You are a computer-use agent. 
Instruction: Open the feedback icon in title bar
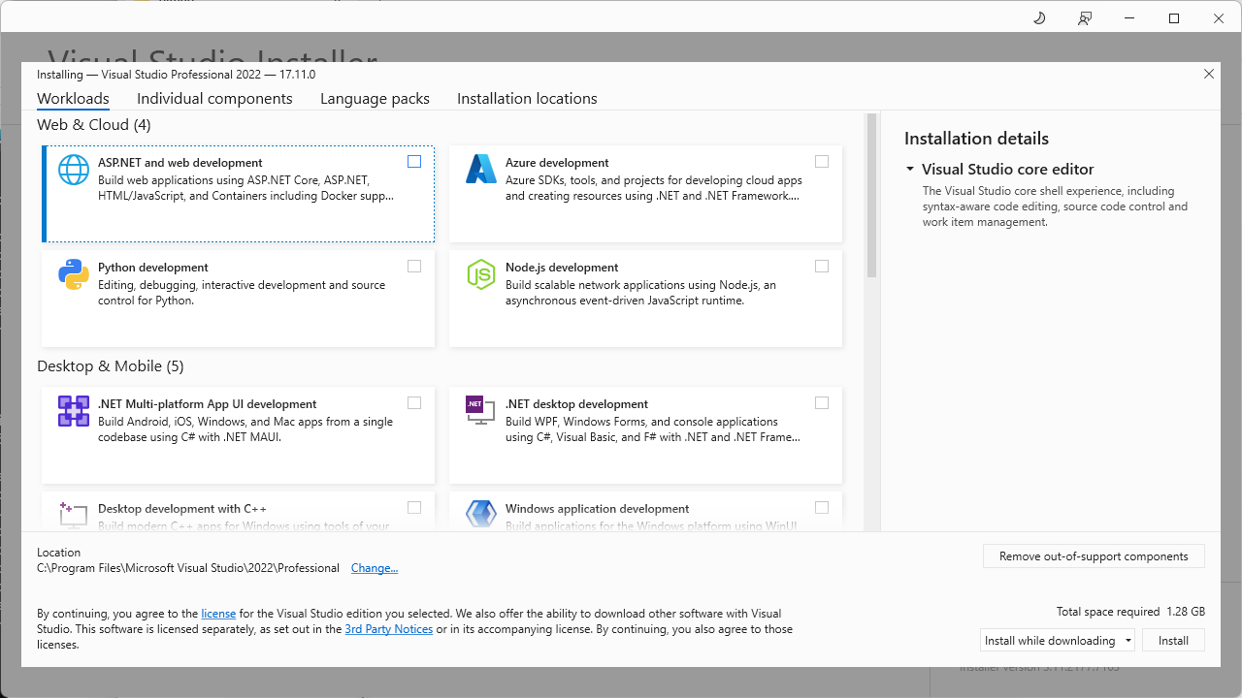point(1085,18)
